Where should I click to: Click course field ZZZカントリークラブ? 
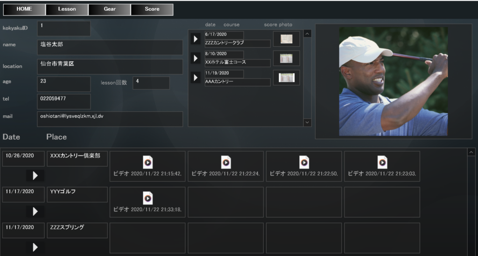click(238, 43)
